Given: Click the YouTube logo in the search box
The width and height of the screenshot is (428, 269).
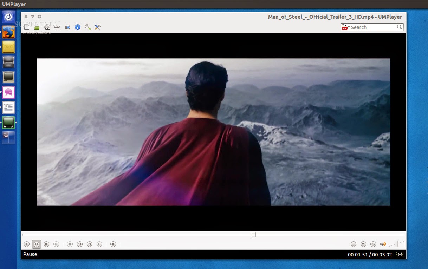Looking at the screenshot, I should click(x=345, y=27).
